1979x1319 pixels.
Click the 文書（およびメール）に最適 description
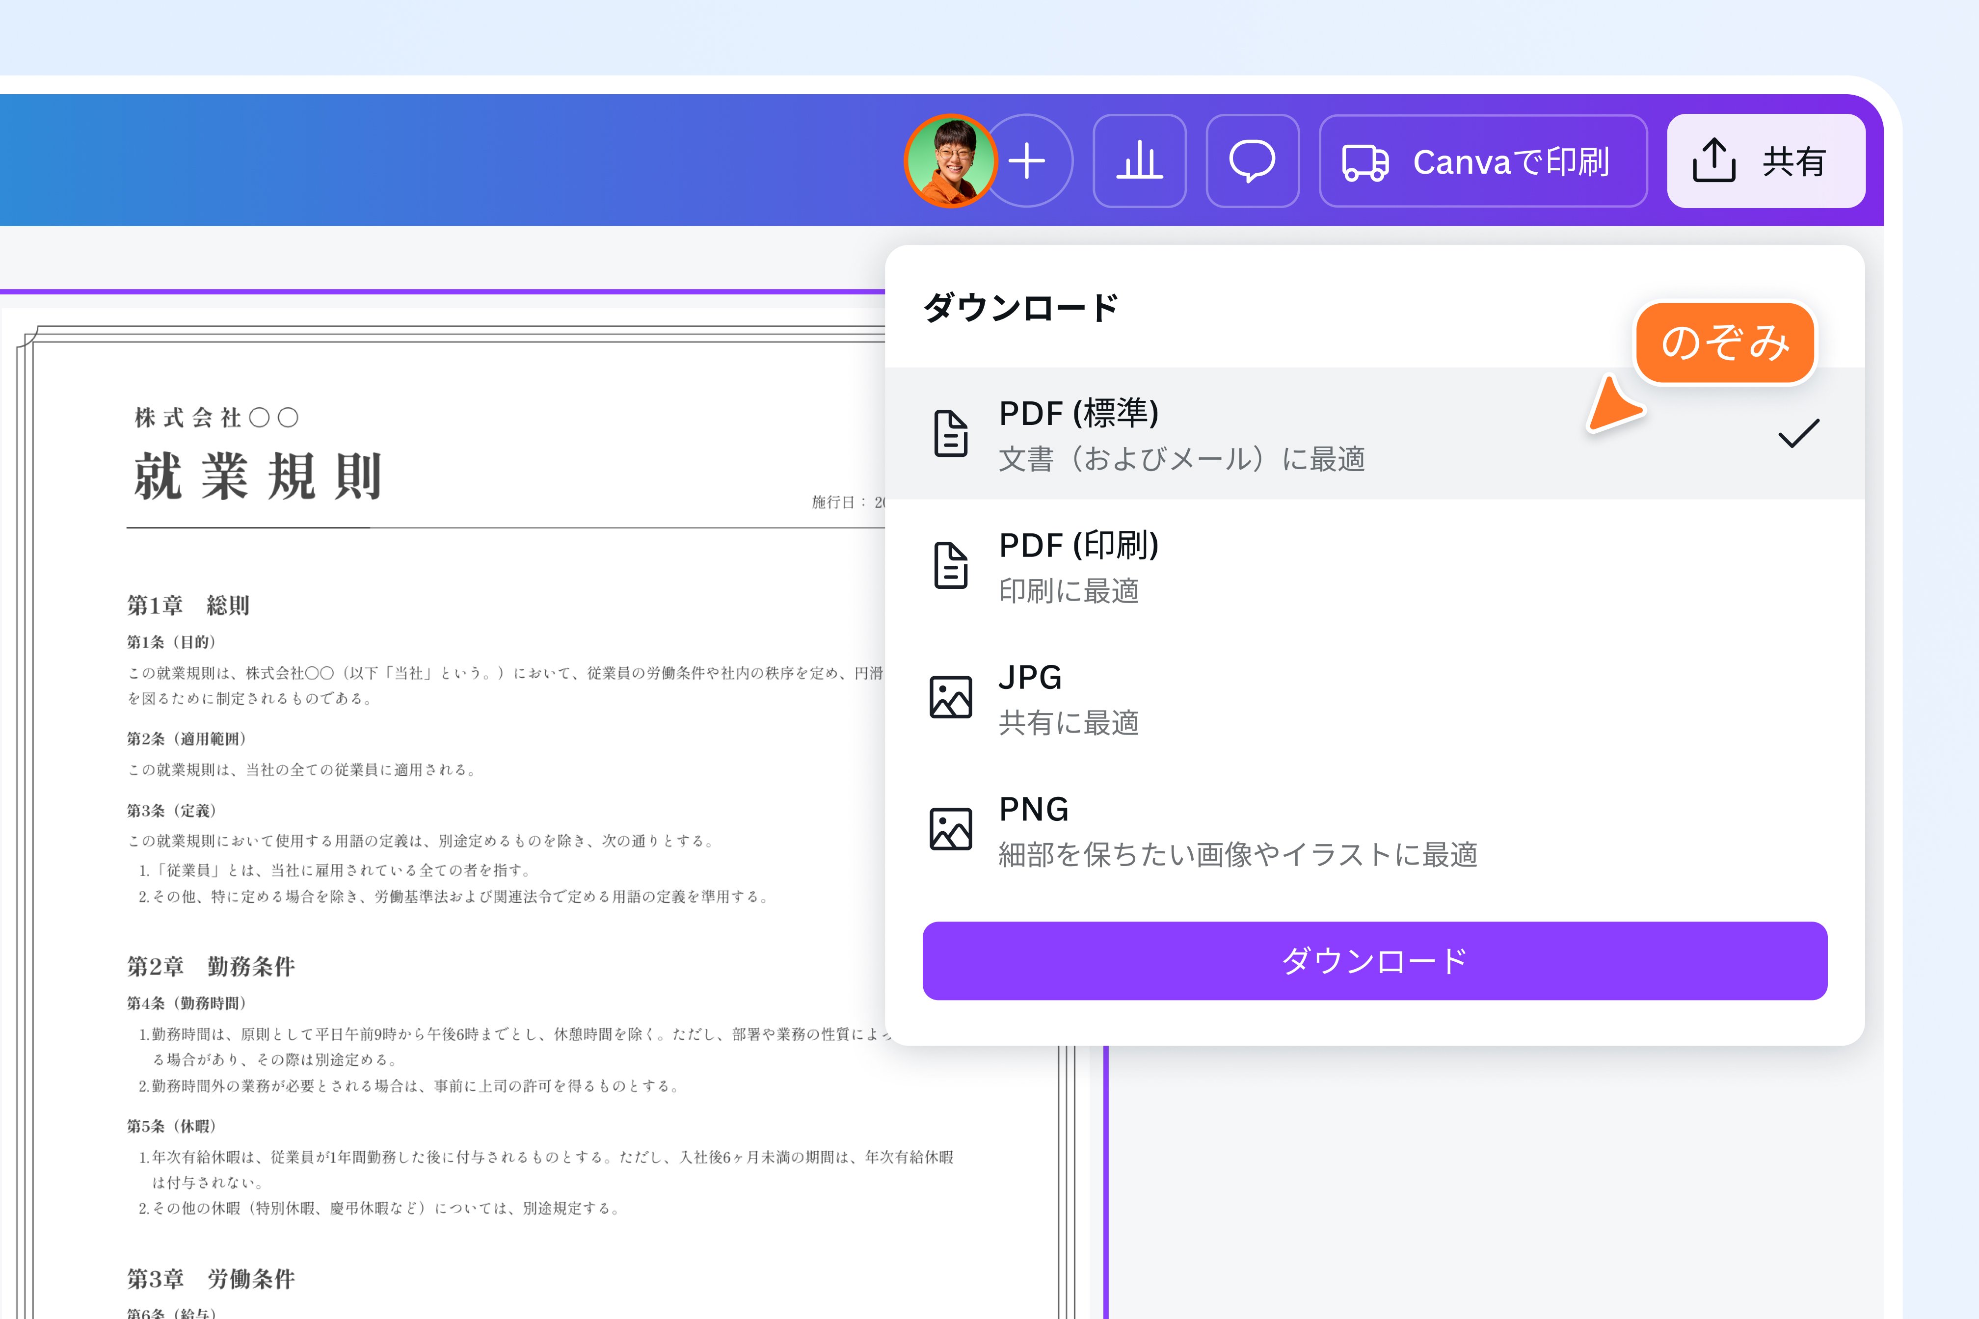point(1182,459)
